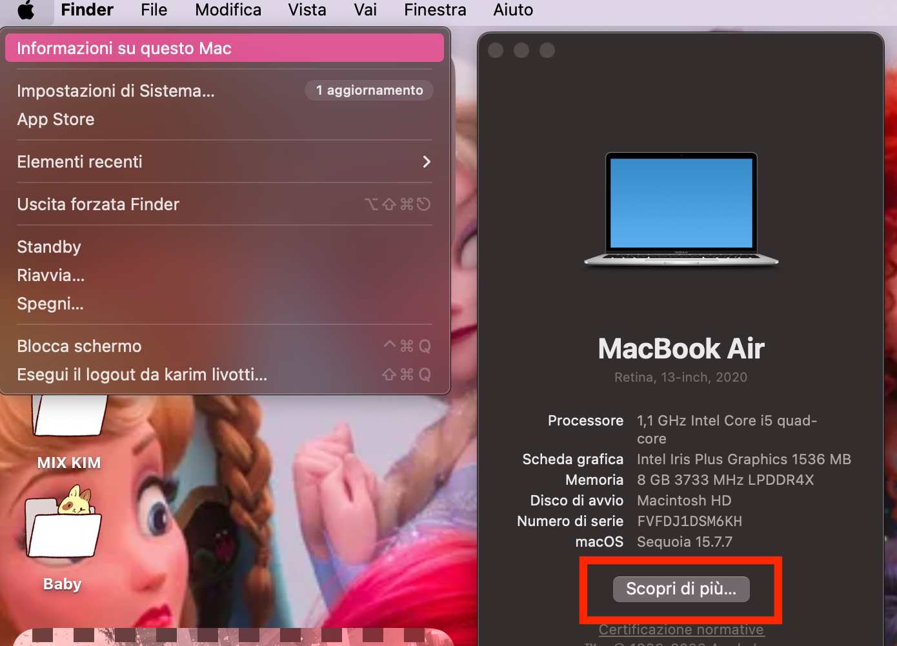Viewport: 897px width, 646px height.
Task: Open the Modifica menu
Action: point(228,10)
